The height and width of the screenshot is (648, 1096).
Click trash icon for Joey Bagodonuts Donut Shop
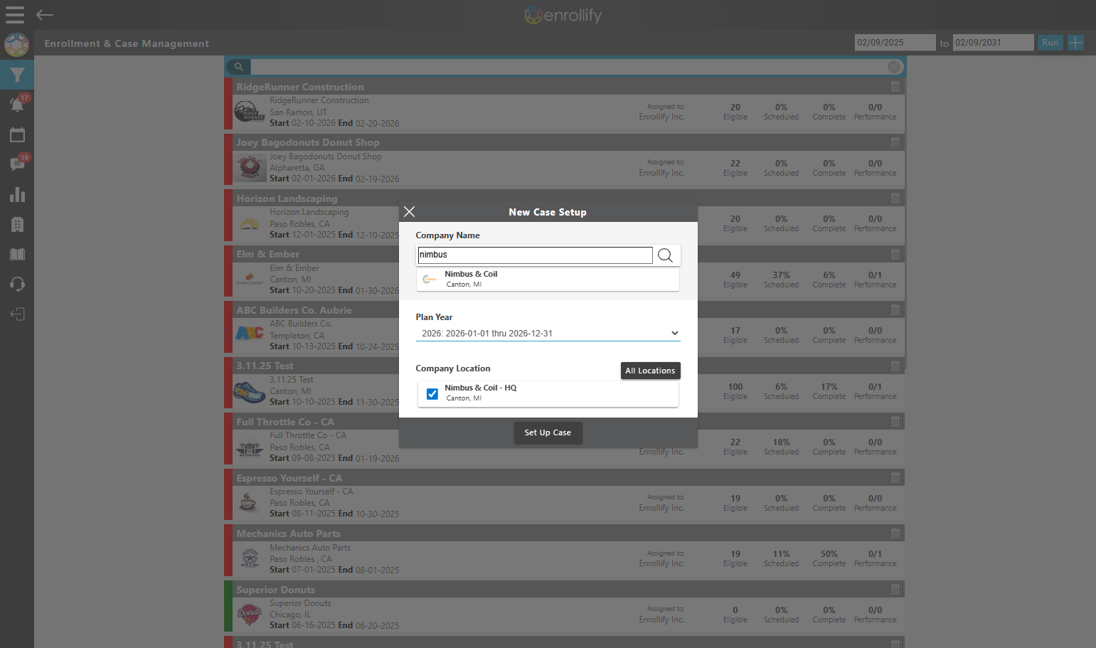(x=895, y=142)
